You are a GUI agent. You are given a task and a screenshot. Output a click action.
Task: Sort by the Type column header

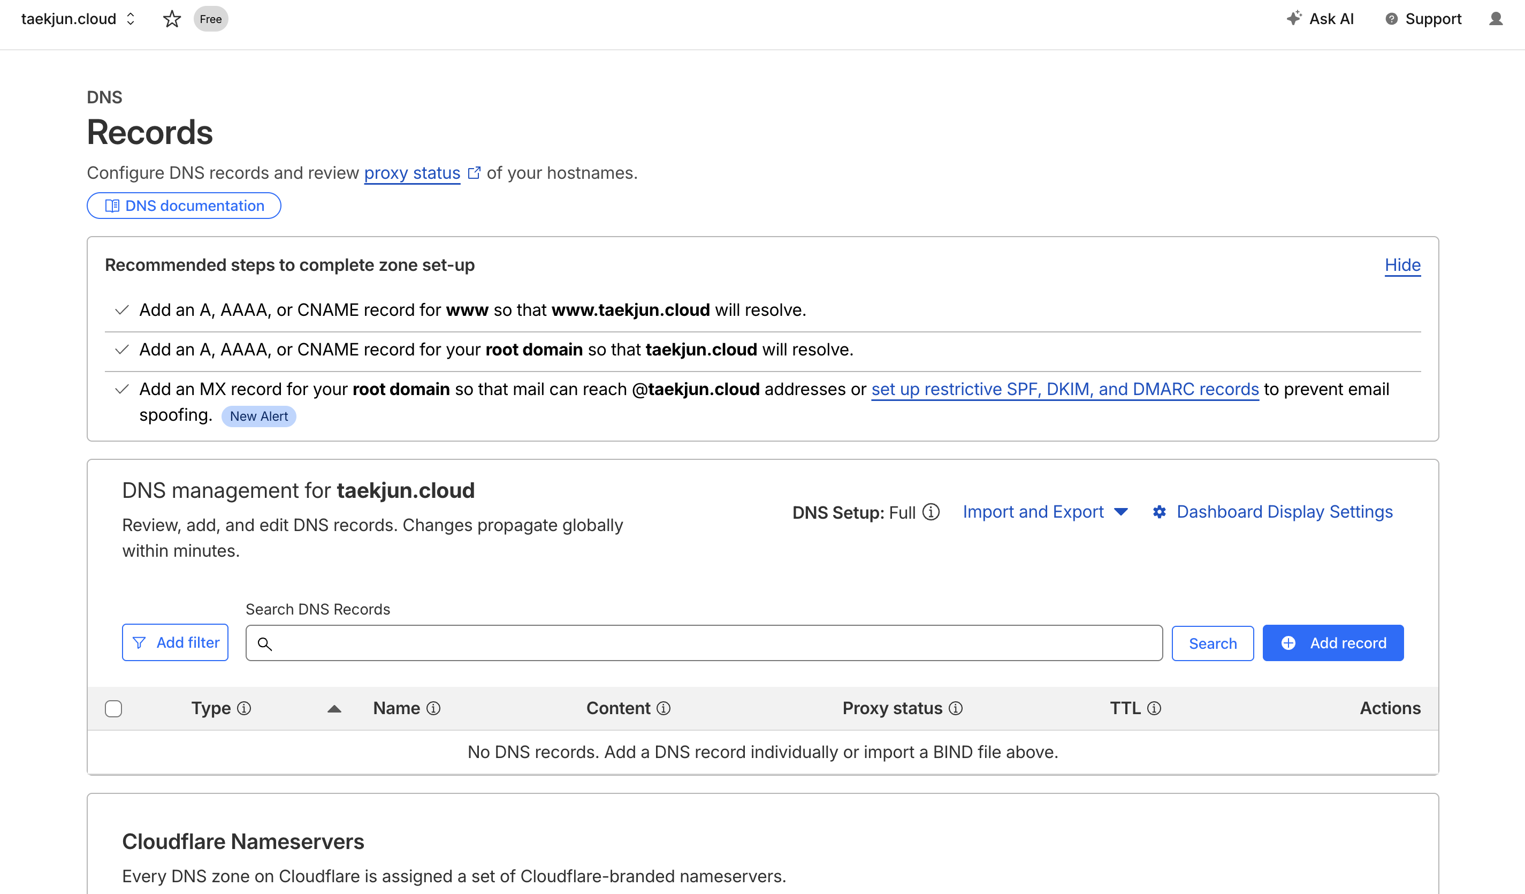click(x=211, y=708)
